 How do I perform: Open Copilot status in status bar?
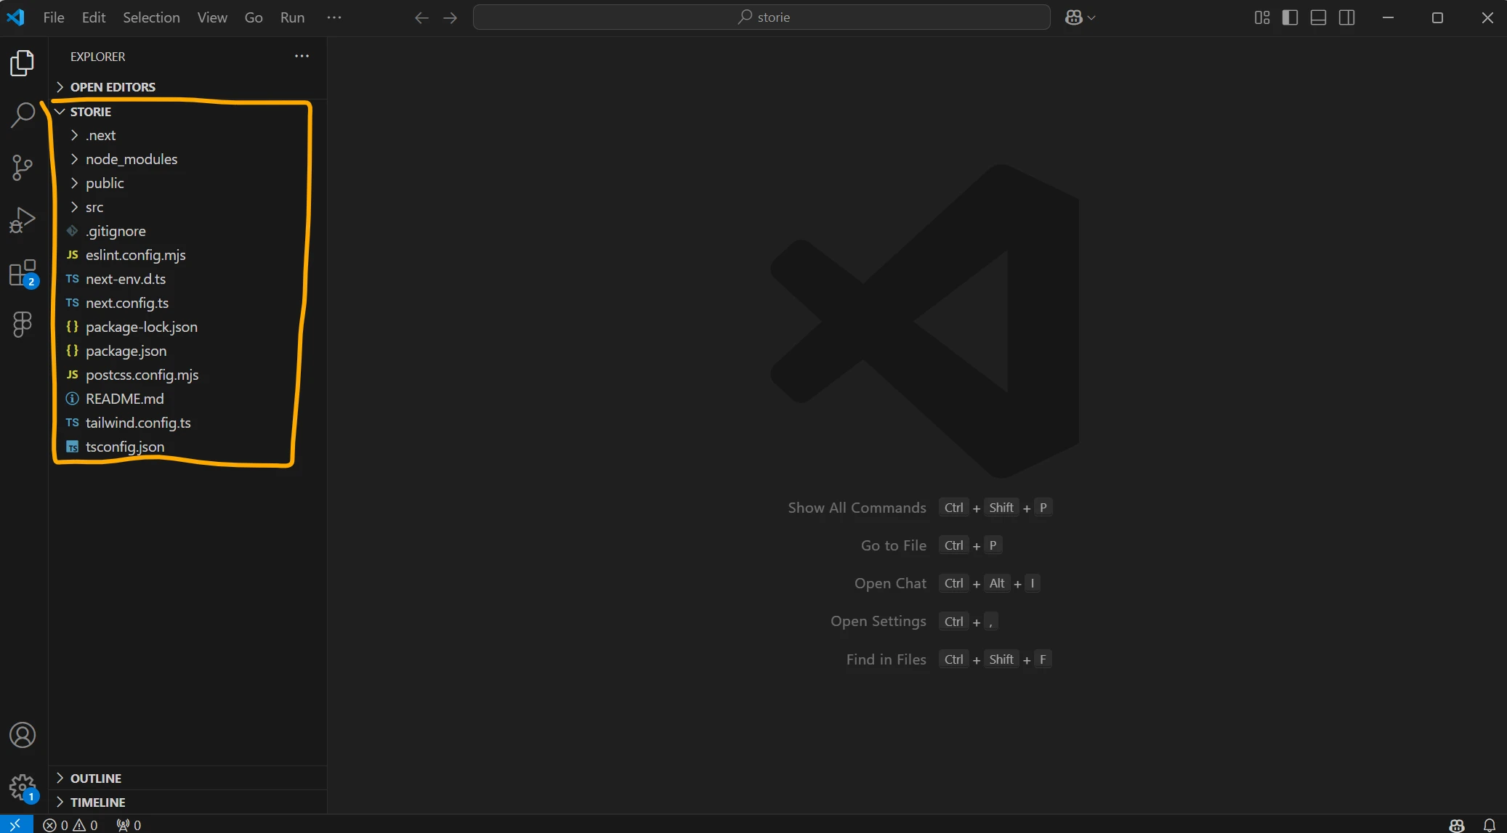coord(1457,825)
